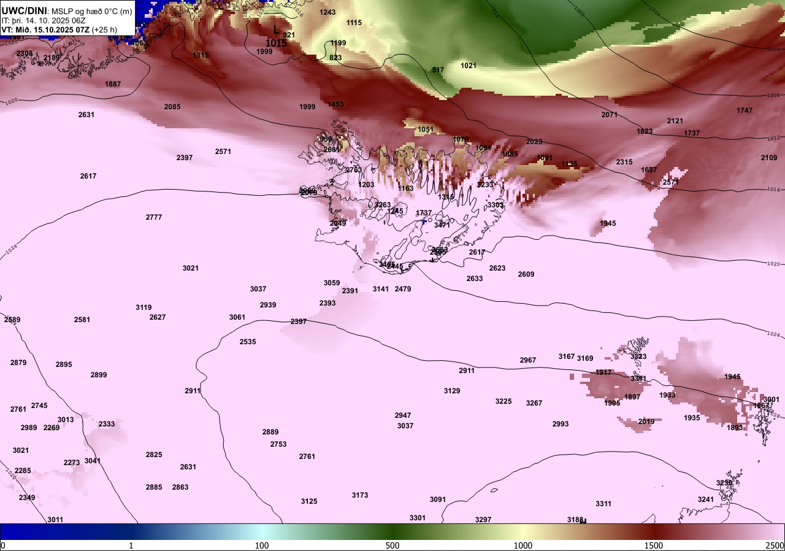Viewport: 785px width, 551px height.
Task: Click the map value 1747
Action: click(745, 110)
